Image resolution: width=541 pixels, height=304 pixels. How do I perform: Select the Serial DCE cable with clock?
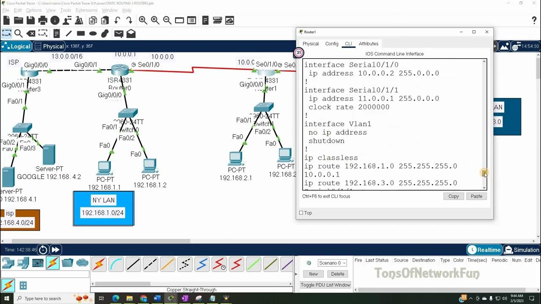219,264
